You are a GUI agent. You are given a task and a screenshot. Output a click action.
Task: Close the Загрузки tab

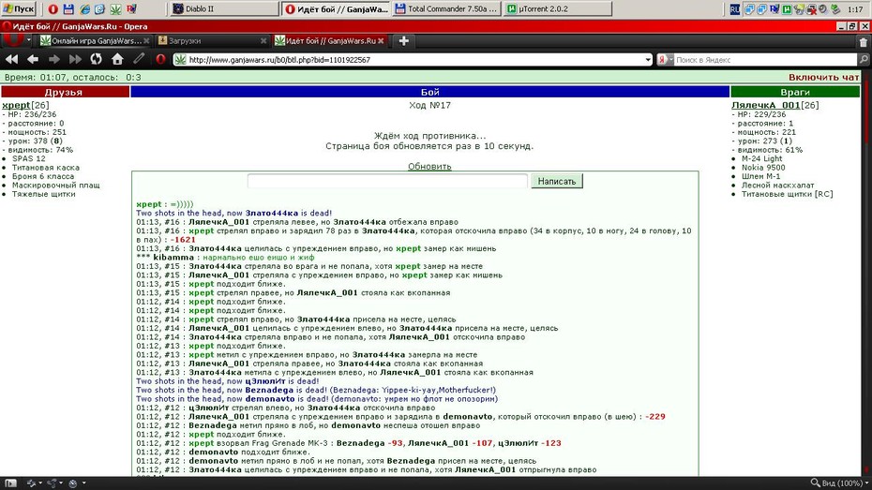click(x=263, y=41)
